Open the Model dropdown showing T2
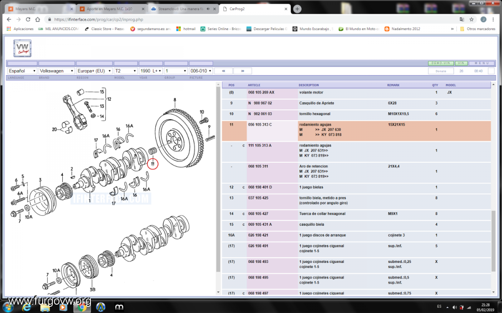The height and width of the screenshot is (313, 502). click(125, 71)
